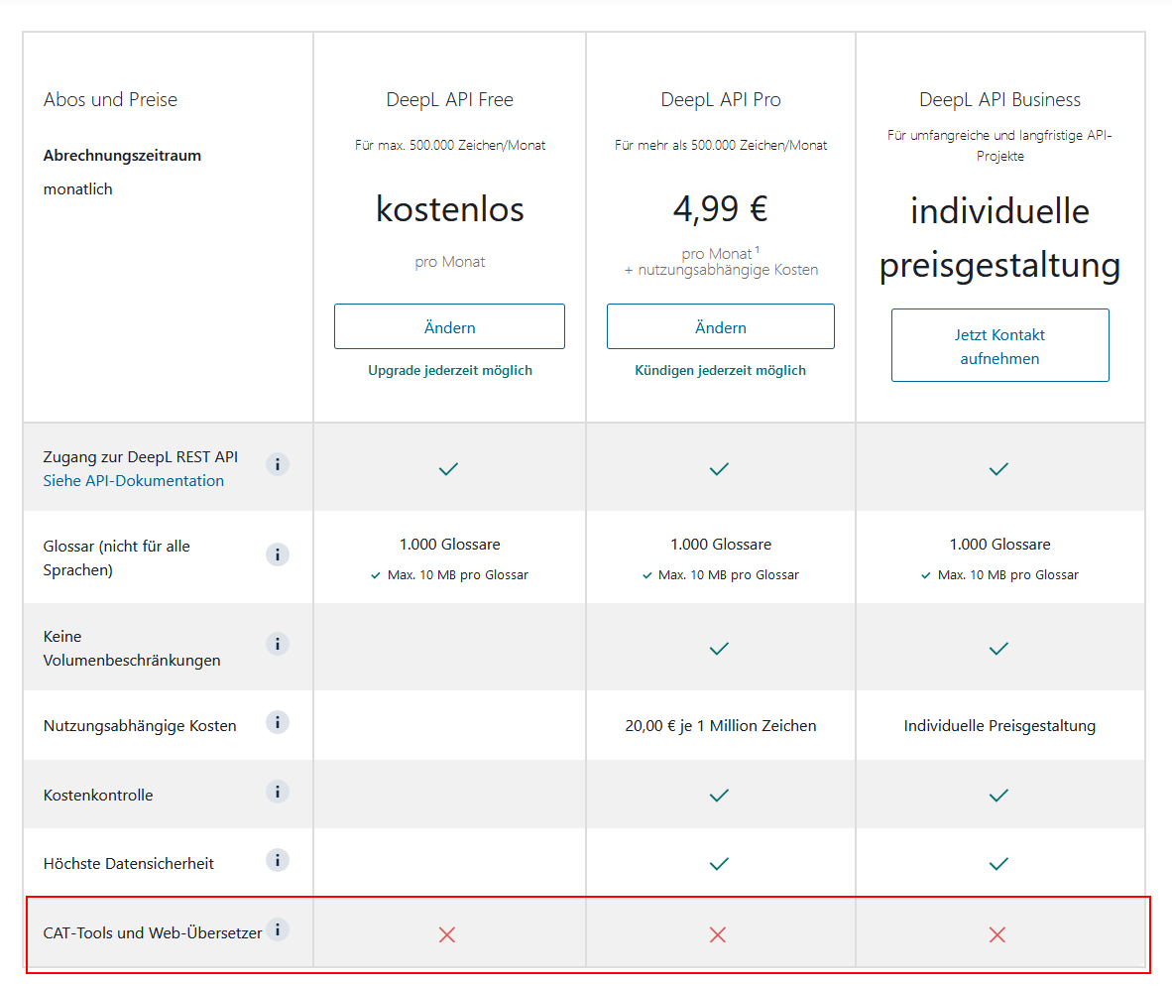1172x986 pixels.
Task: Open info for CAT-Tools und Web-Übersetzer
Action: click(279, 930)
